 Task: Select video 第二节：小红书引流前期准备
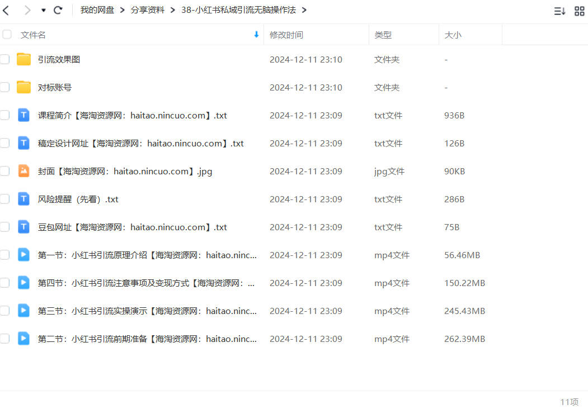[147, 339]
